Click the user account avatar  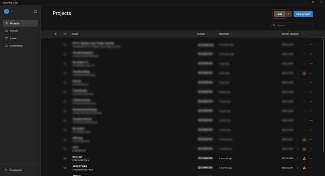[6, 11]
